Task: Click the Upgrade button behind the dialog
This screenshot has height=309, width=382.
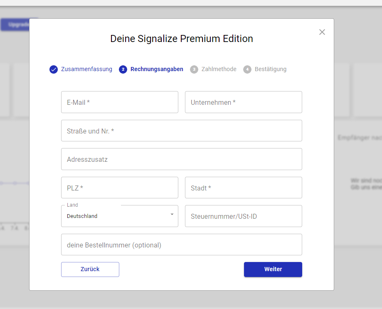Action: click(15, 25)
